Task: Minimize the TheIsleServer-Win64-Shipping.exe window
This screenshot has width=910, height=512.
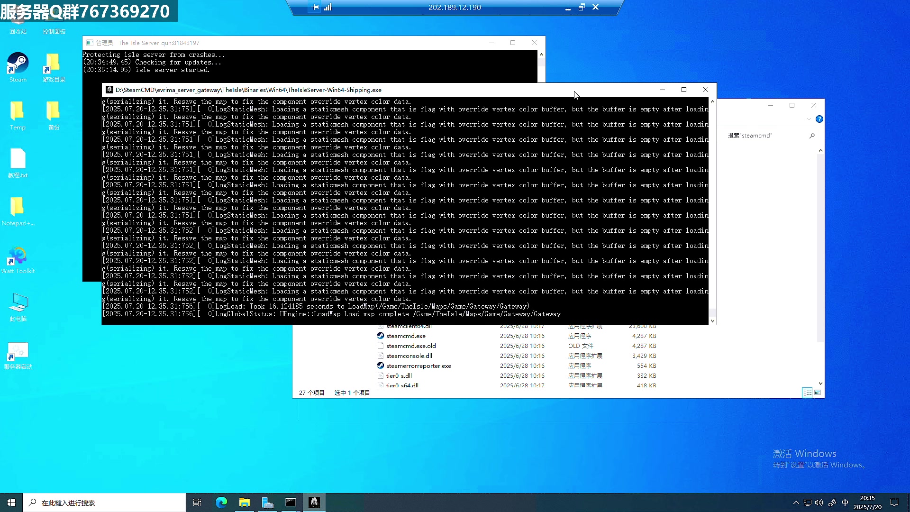Action: click(x=663, y=90)
